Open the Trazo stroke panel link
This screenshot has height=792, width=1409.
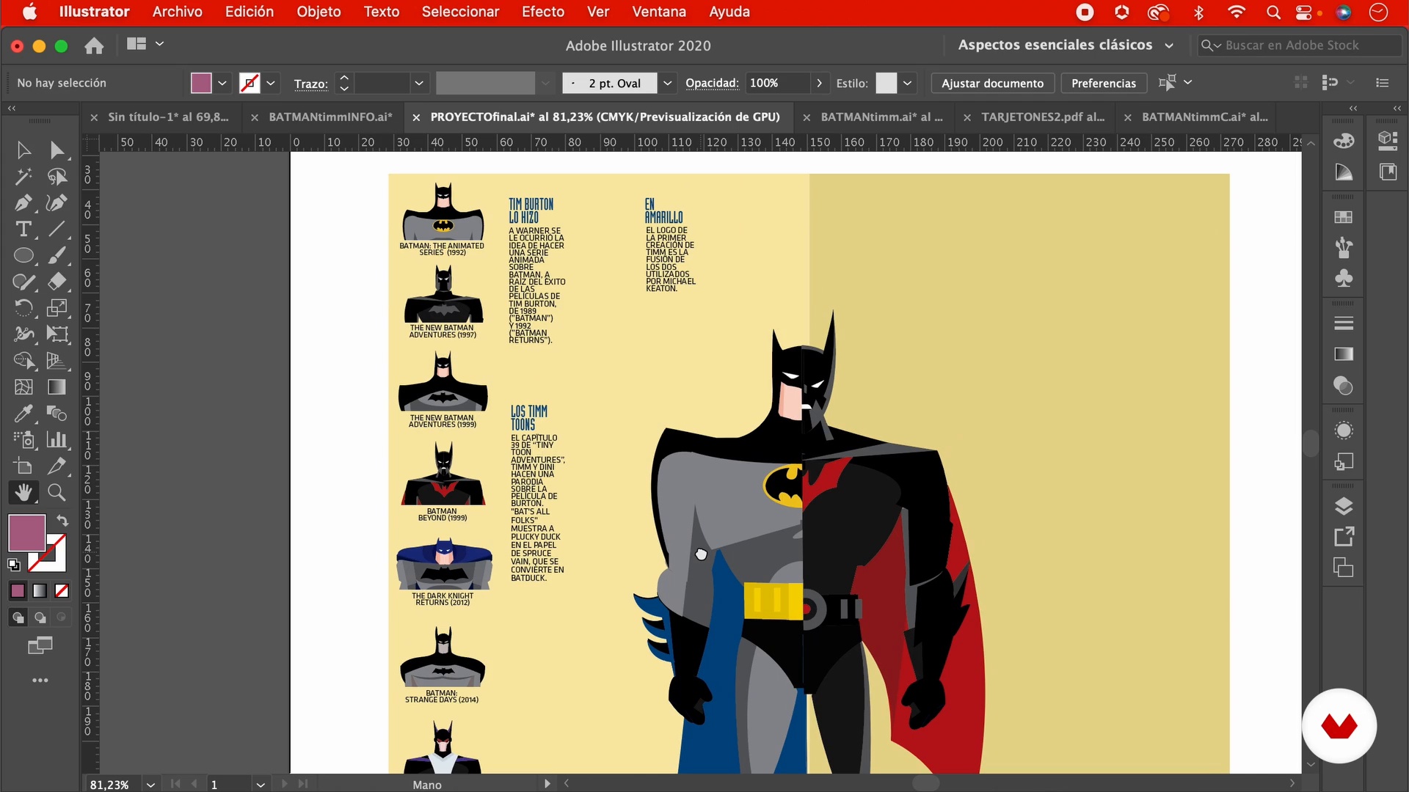click(310, 84)
